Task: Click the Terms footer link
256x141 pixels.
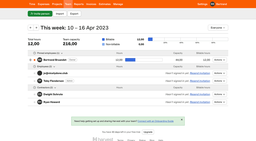Action: pyautogui.click(x=120, y=140)
